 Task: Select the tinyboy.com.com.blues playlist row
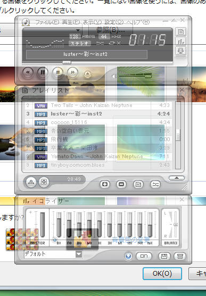pyautogui.click(x=98, y=165)
